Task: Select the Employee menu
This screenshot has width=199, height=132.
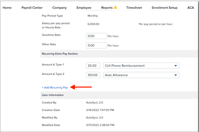Action: (x=84, y=8)
